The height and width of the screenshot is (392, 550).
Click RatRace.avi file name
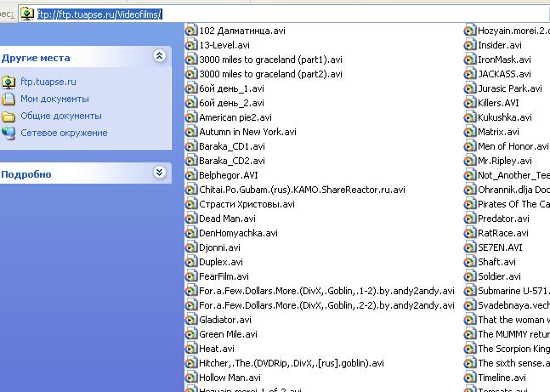(503, 233)
